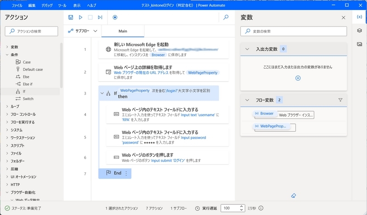The width and height of the screenshot is (367, 215).
Task: Expand the フロー コントロール group
Action: (x=7, y=114)
